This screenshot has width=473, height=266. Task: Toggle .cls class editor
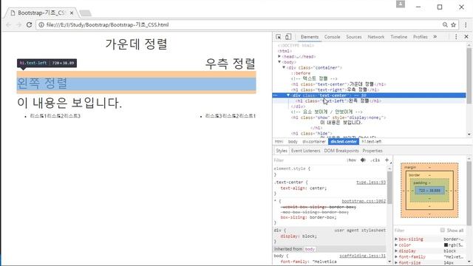point(375,160)
